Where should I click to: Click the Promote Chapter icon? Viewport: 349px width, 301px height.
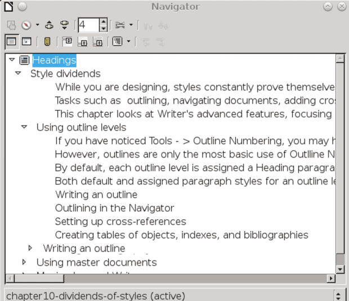(x=147, y=25)
